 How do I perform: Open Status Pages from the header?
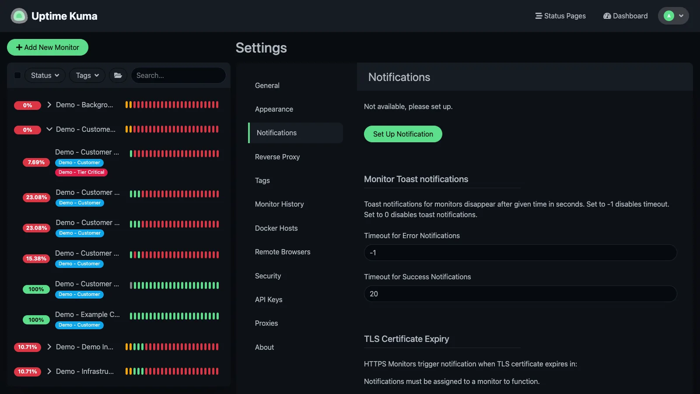point(560,16)
